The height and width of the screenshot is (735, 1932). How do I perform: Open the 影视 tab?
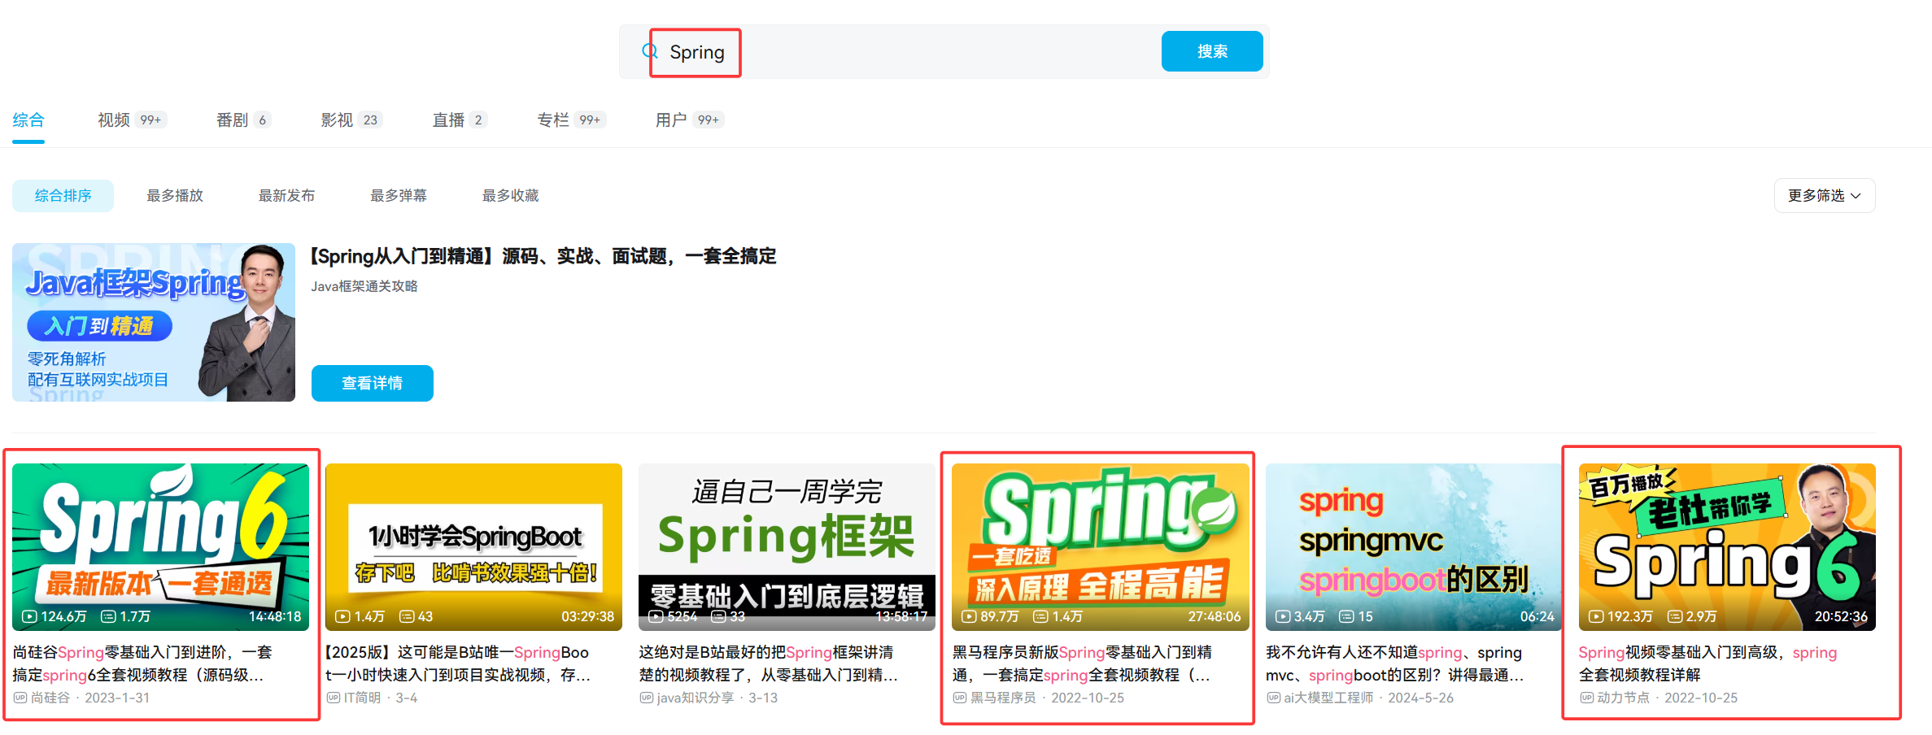point(351,120)
